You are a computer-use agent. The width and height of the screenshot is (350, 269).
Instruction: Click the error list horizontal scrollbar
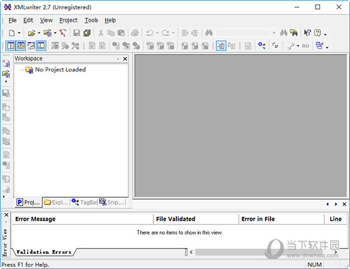(263, 252)
